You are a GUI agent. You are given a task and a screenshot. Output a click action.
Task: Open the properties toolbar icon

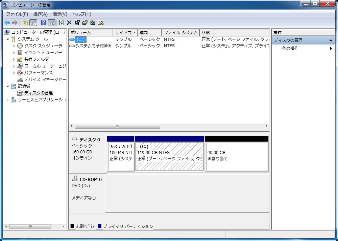(77, 23)
